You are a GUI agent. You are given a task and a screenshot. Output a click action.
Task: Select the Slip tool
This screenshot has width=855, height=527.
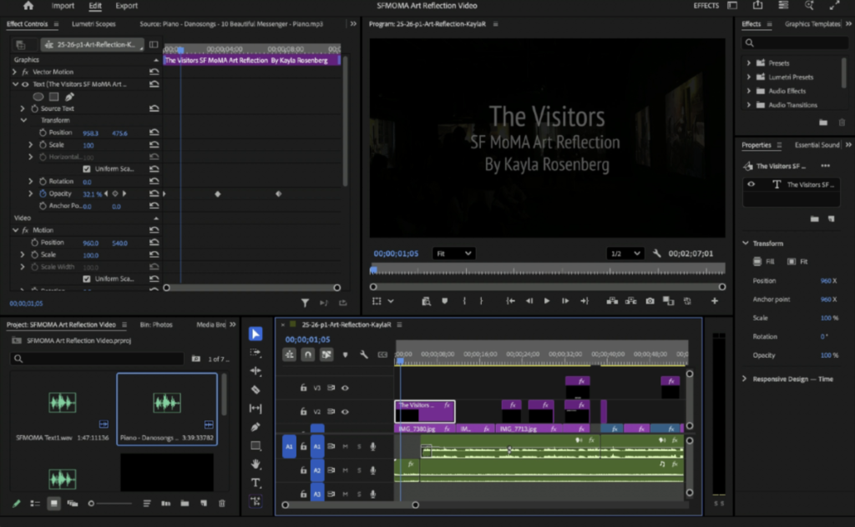pos(255,409)
